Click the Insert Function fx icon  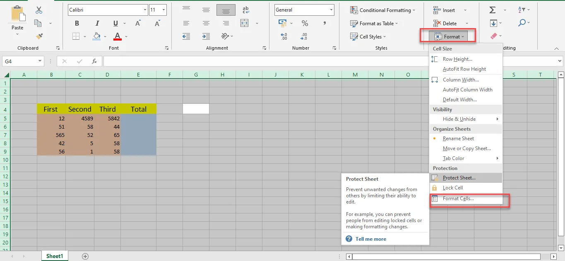(x=94, y=61)
